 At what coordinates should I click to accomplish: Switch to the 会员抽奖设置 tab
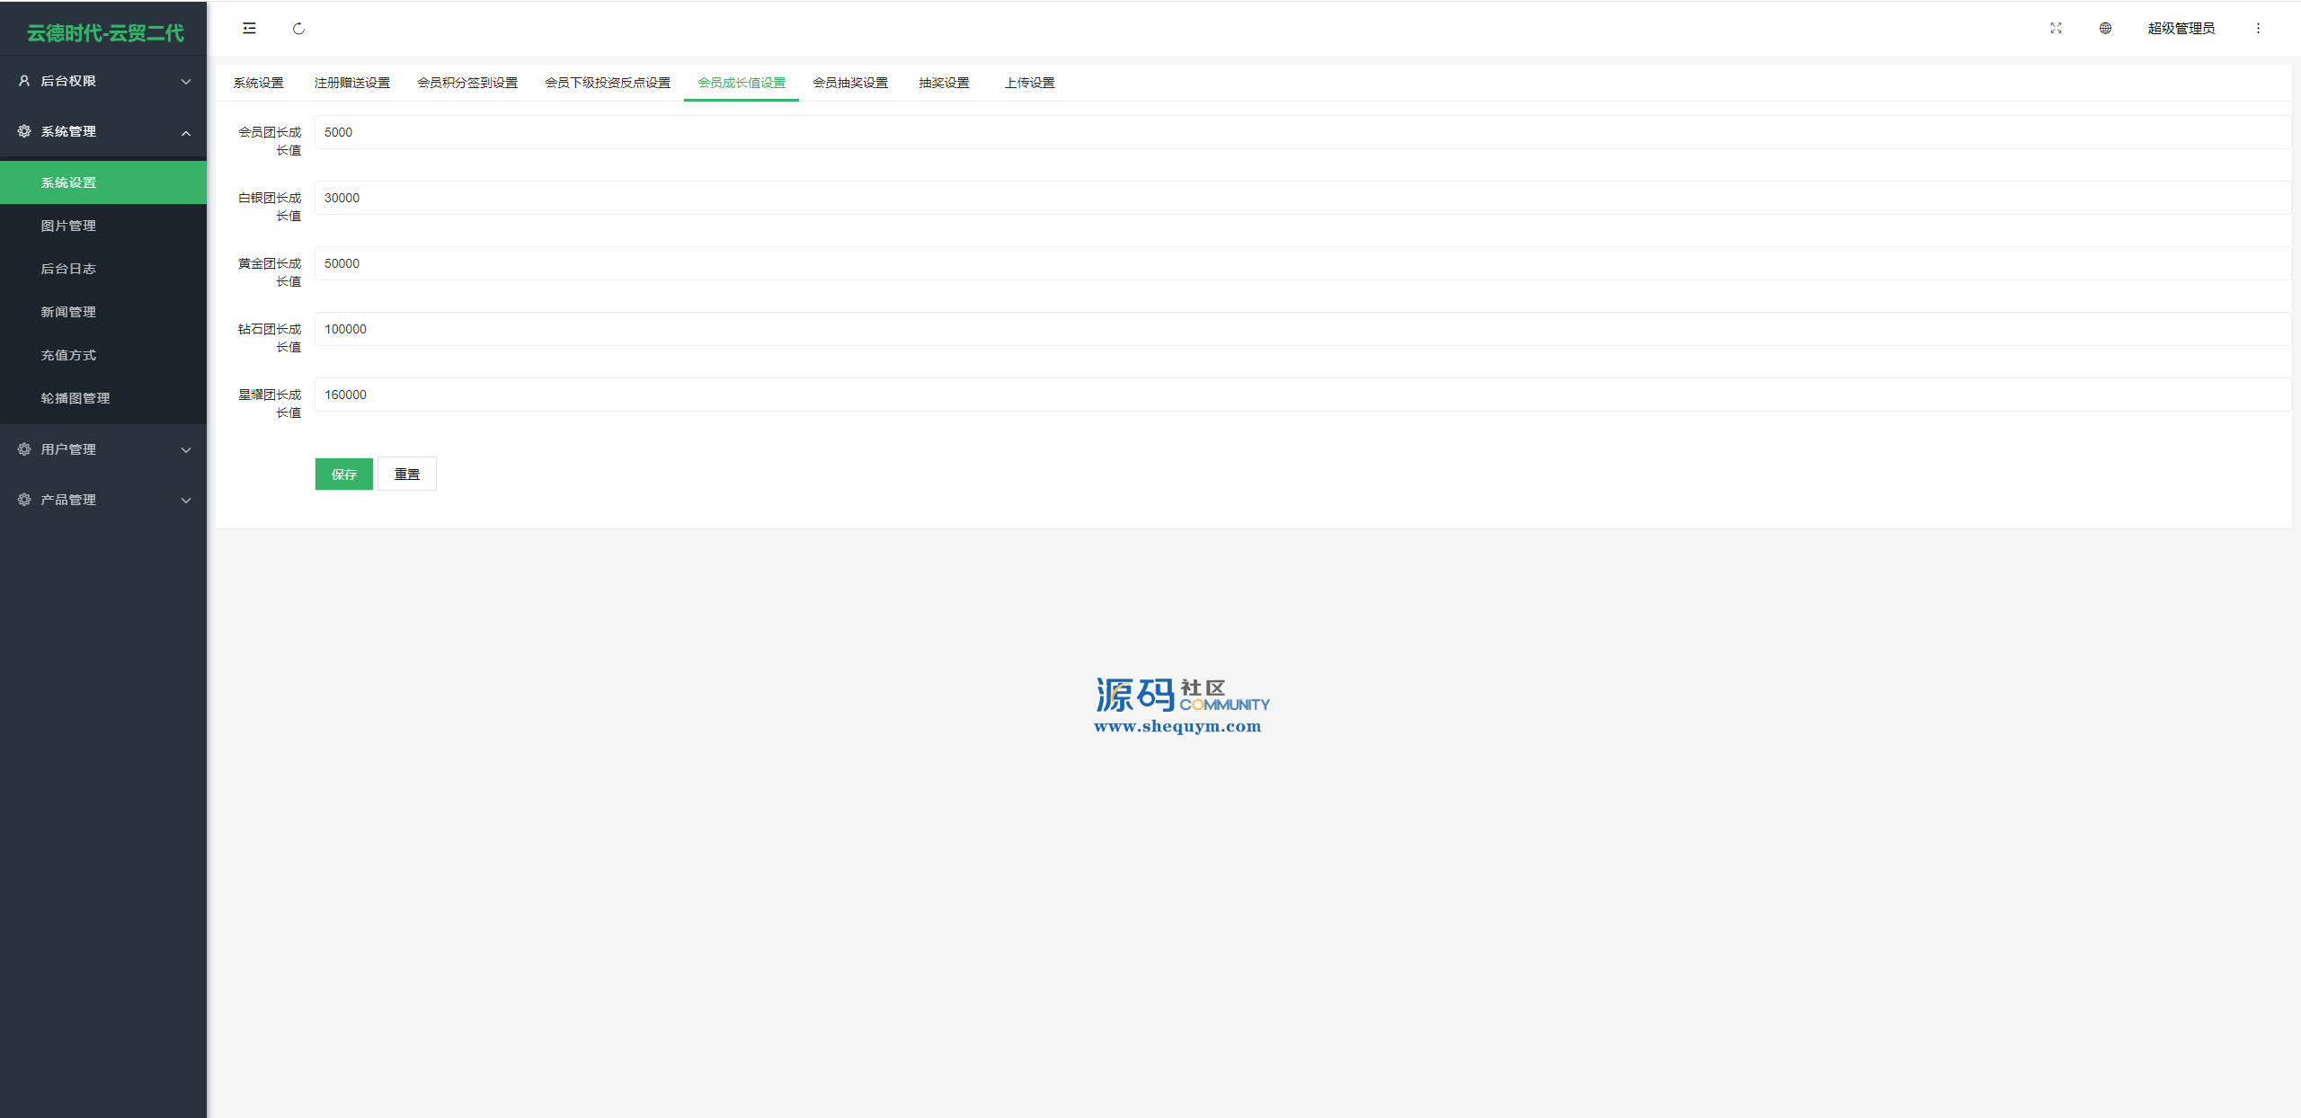(850, 83)
